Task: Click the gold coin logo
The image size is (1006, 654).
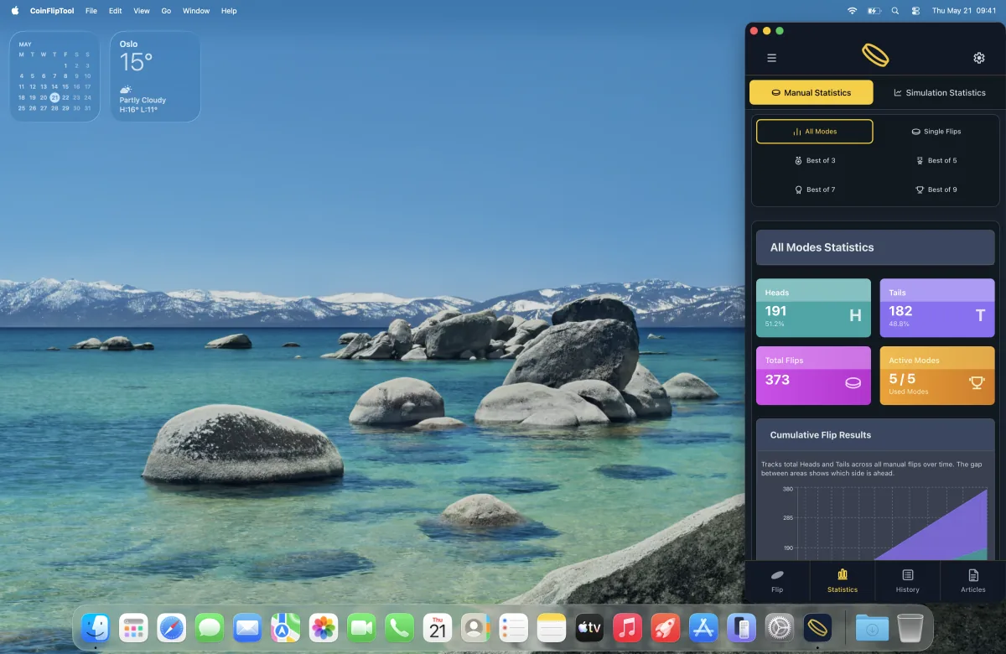Action: coord(875,55)
